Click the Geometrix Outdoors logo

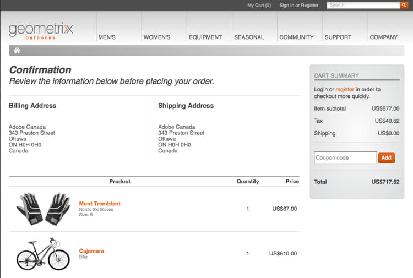point(41,30)
